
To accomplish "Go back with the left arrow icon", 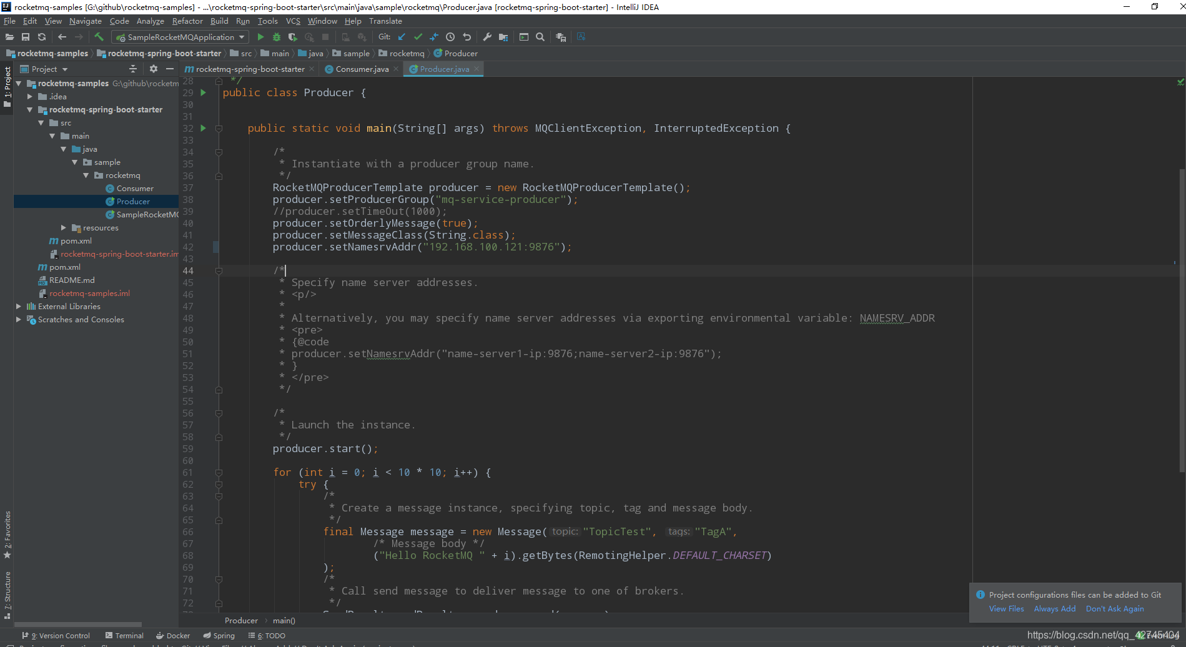I will tap(62, 37).
